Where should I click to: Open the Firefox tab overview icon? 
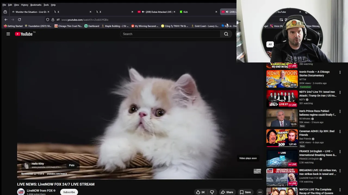[5, 12]
